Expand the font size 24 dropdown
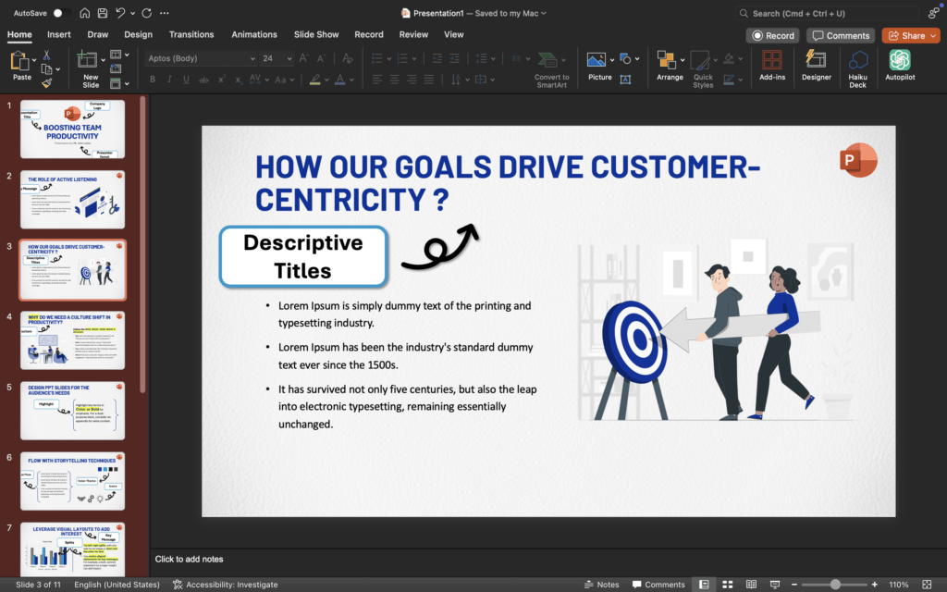The height and width of the screenshot is (592, 947). point(290,58)
